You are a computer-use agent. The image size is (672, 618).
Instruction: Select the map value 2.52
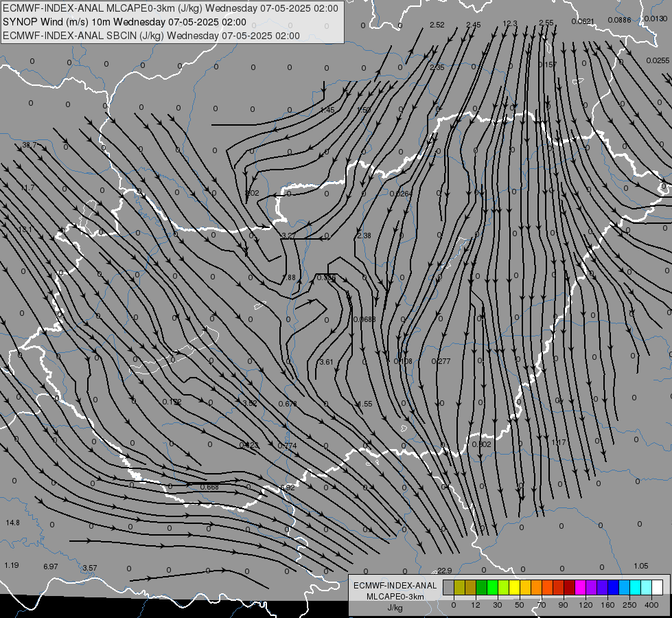[x=437, y=25]
